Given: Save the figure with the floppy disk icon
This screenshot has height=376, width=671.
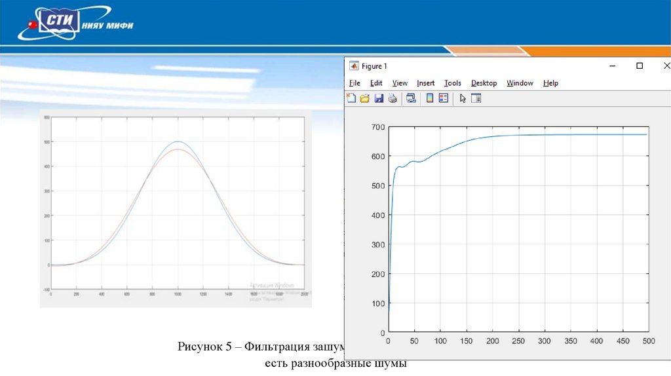Looking at the screenshot, I should (379, 98).
